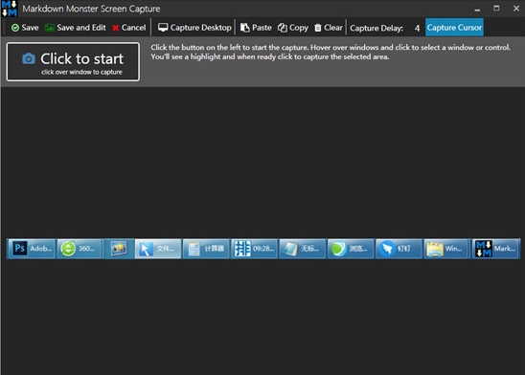Viewport: 525px width, 375px height.
Task: Toggle the Capture Cursor option
Action: [x=454, y=28]
